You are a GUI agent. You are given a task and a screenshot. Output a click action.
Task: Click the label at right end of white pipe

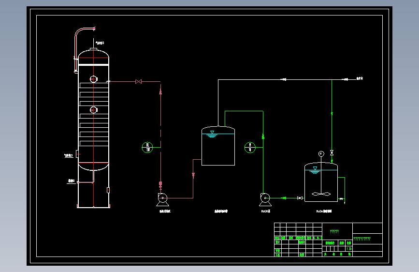(360, 78)
